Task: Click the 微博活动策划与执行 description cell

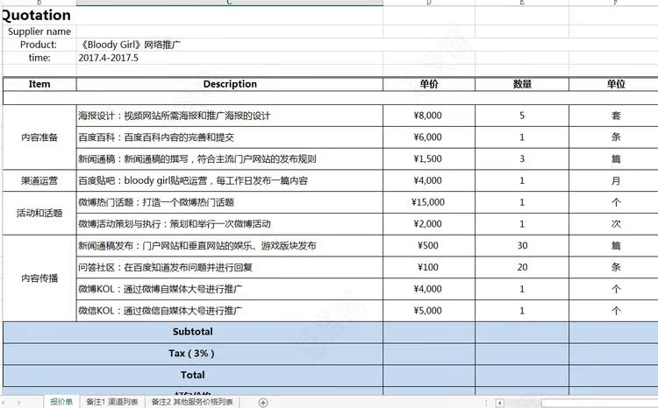Action: pyautogui.click(x=230, y=224)
